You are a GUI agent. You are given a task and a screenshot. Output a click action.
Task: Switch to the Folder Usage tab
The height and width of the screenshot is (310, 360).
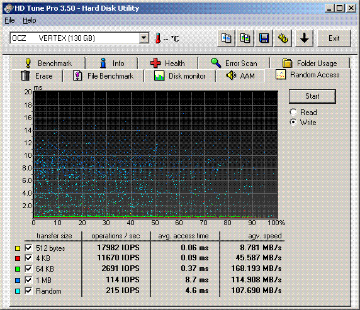coord(310,63)
